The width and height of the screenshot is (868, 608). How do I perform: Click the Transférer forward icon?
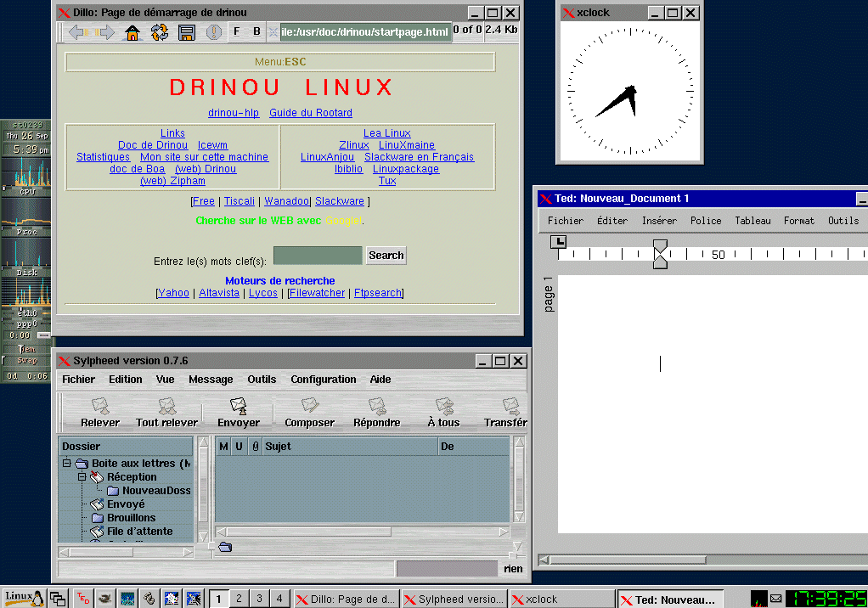click(x=505, y=413)
